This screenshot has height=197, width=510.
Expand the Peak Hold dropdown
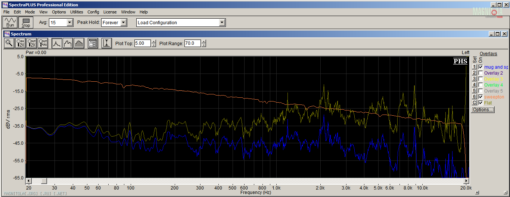[x=124, y=22]
